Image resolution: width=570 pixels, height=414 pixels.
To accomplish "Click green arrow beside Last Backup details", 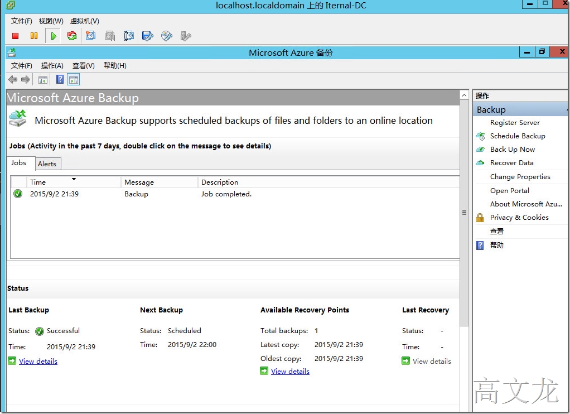I will tap(12, 361).
